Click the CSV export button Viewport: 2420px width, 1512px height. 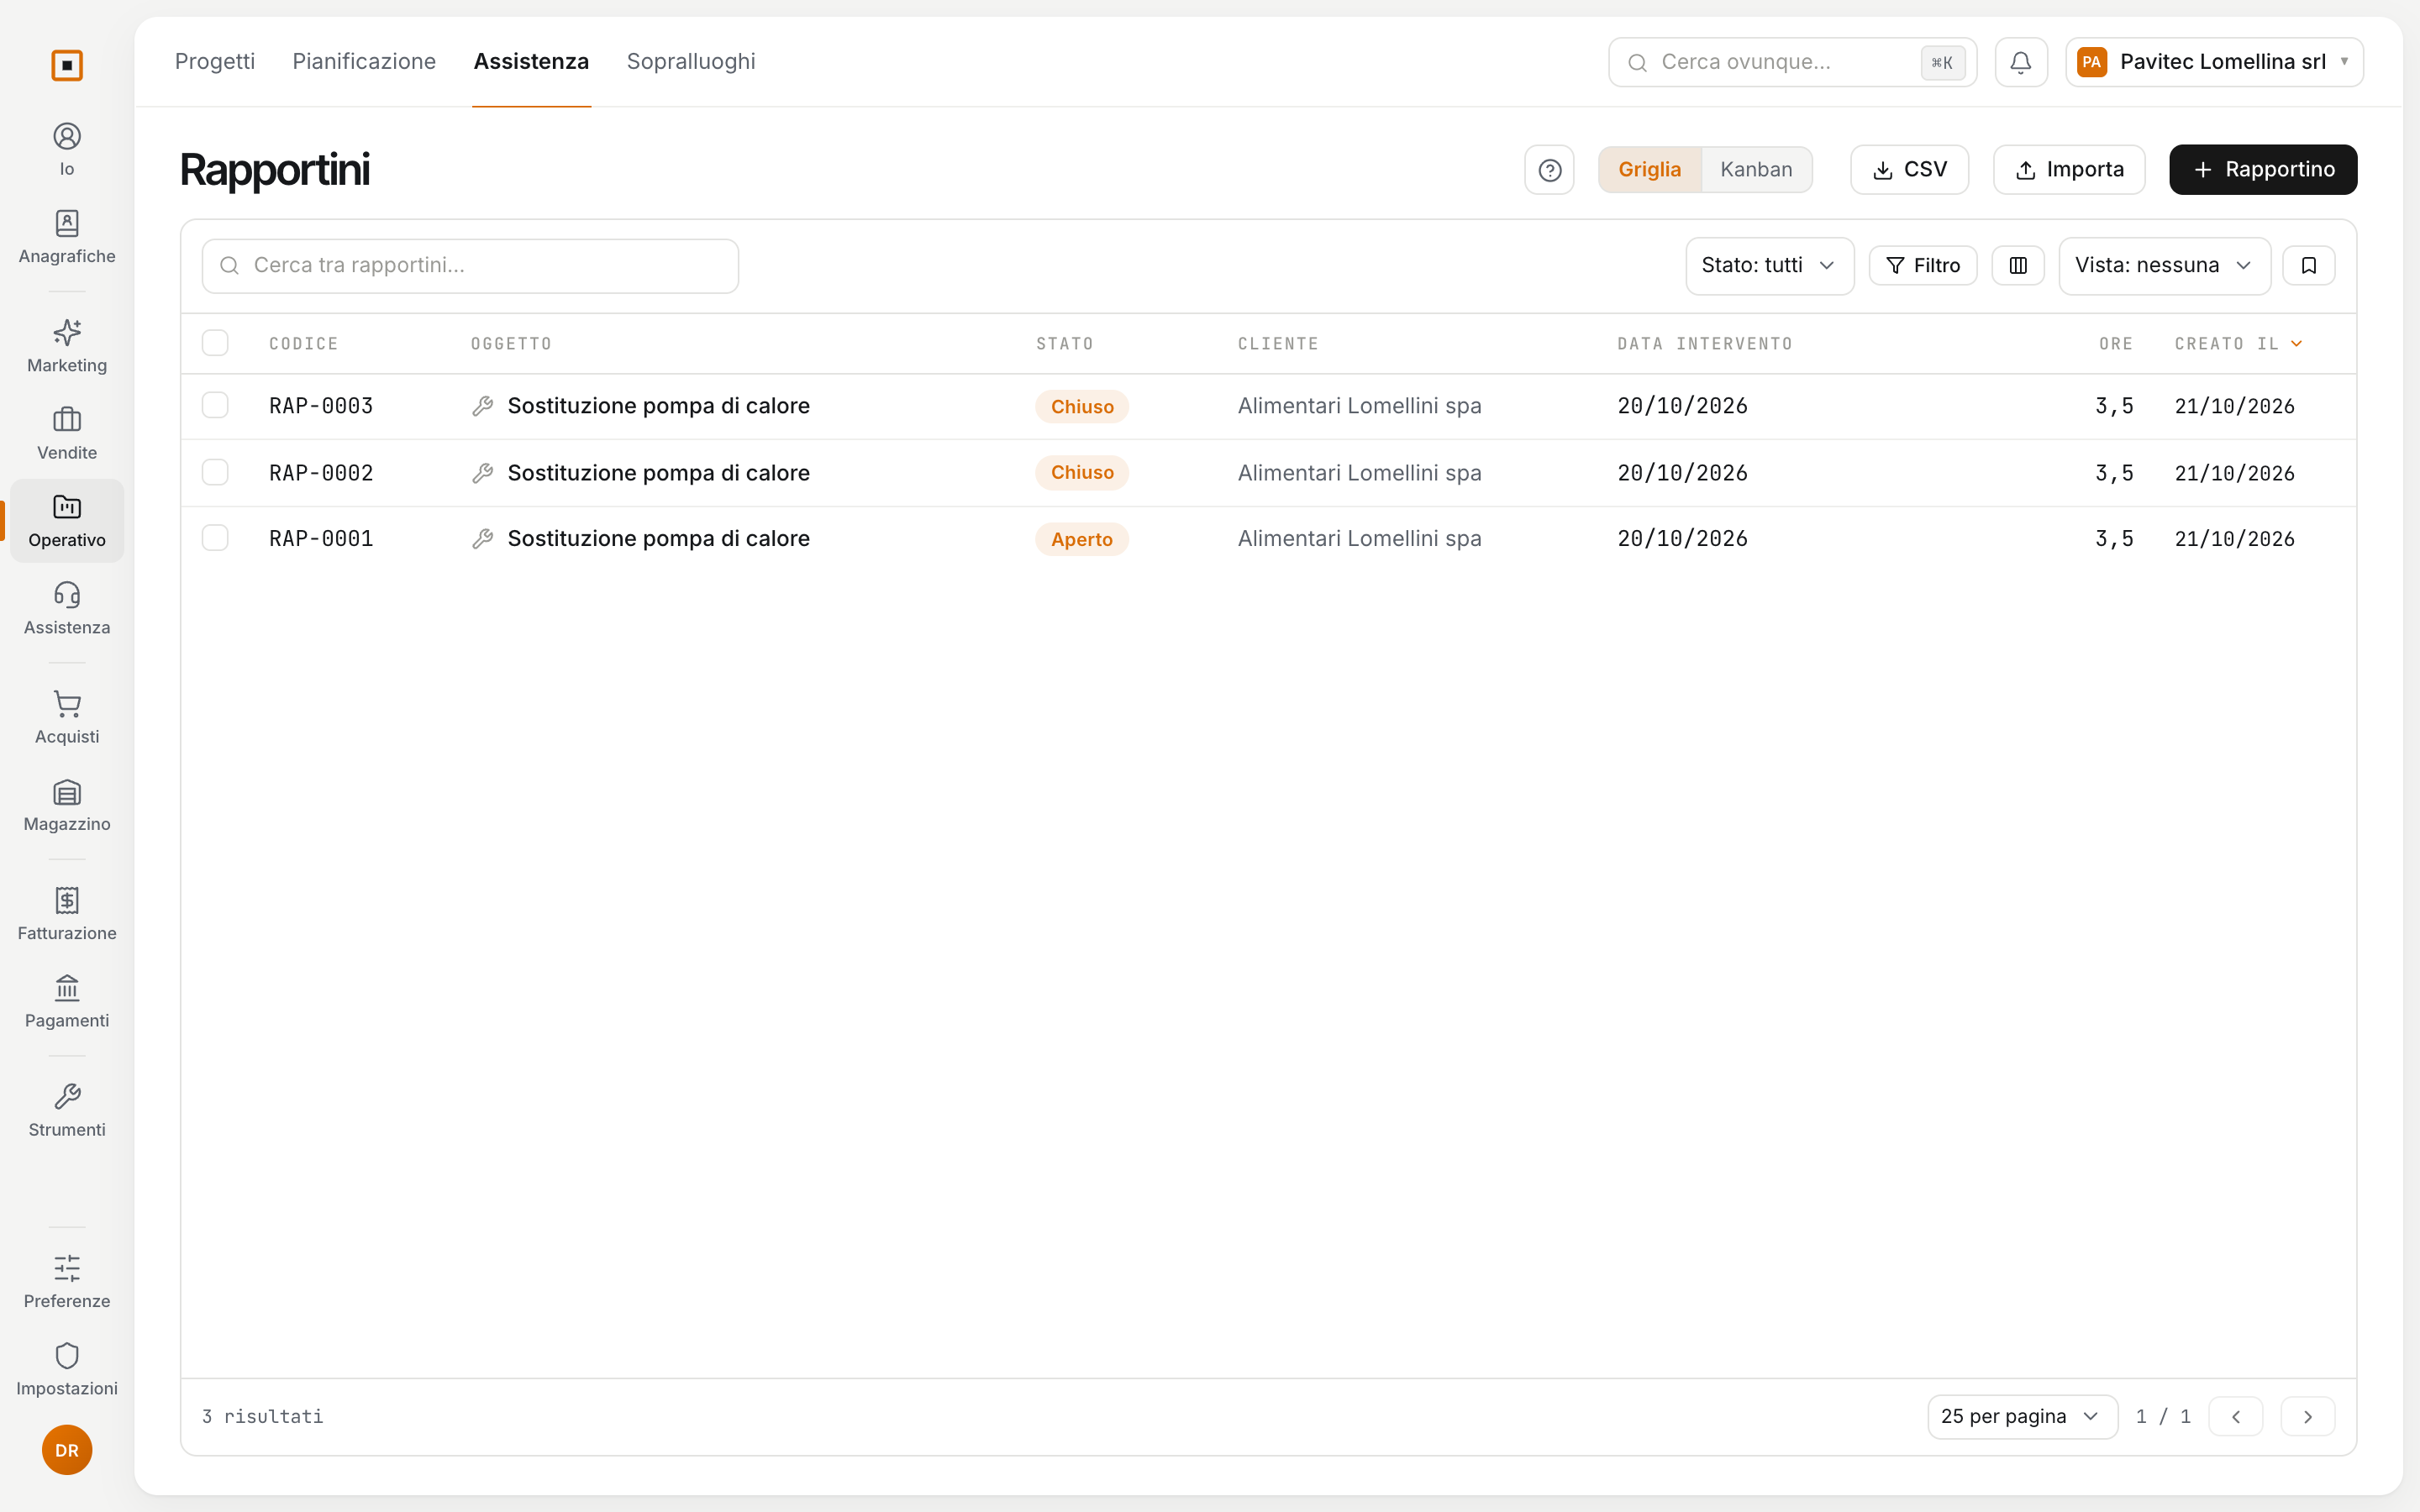click(x=1909, y=170)
